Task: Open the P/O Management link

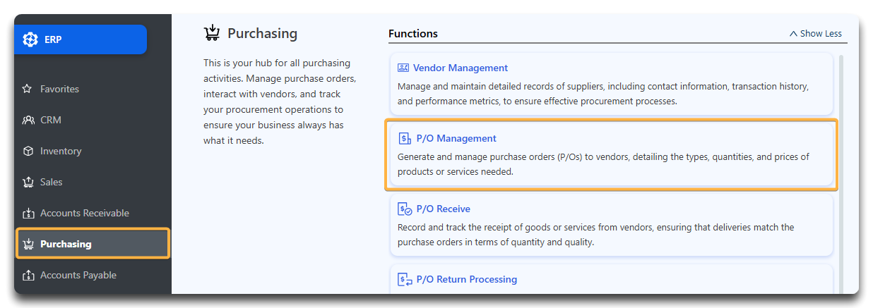Action: (456, 138)
